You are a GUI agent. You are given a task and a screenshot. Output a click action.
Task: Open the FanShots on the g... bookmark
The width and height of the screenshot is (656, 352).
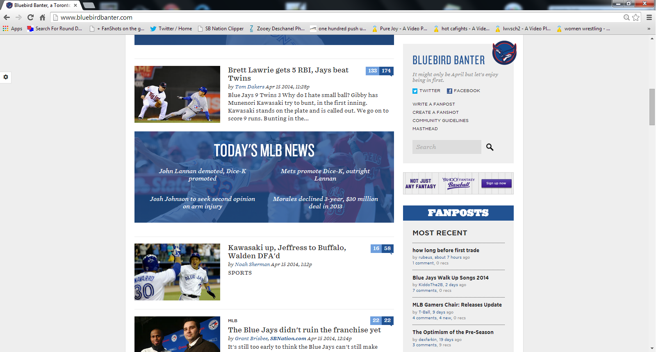117,29
